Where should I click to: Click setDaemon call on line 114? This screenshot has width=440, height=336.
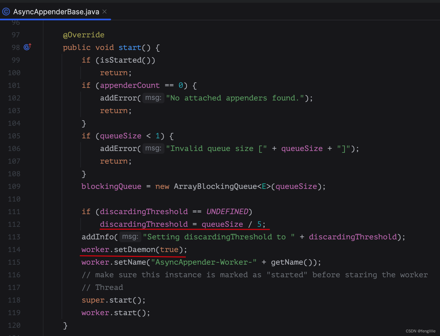(135, 250)
